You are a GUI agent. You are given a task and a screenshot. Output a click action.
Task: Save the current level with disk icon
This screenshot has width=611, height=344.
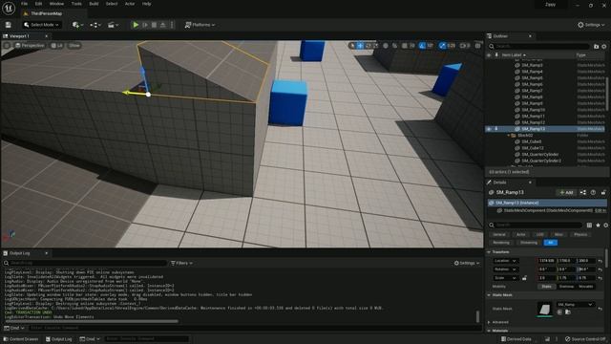[x=9, y=25]
